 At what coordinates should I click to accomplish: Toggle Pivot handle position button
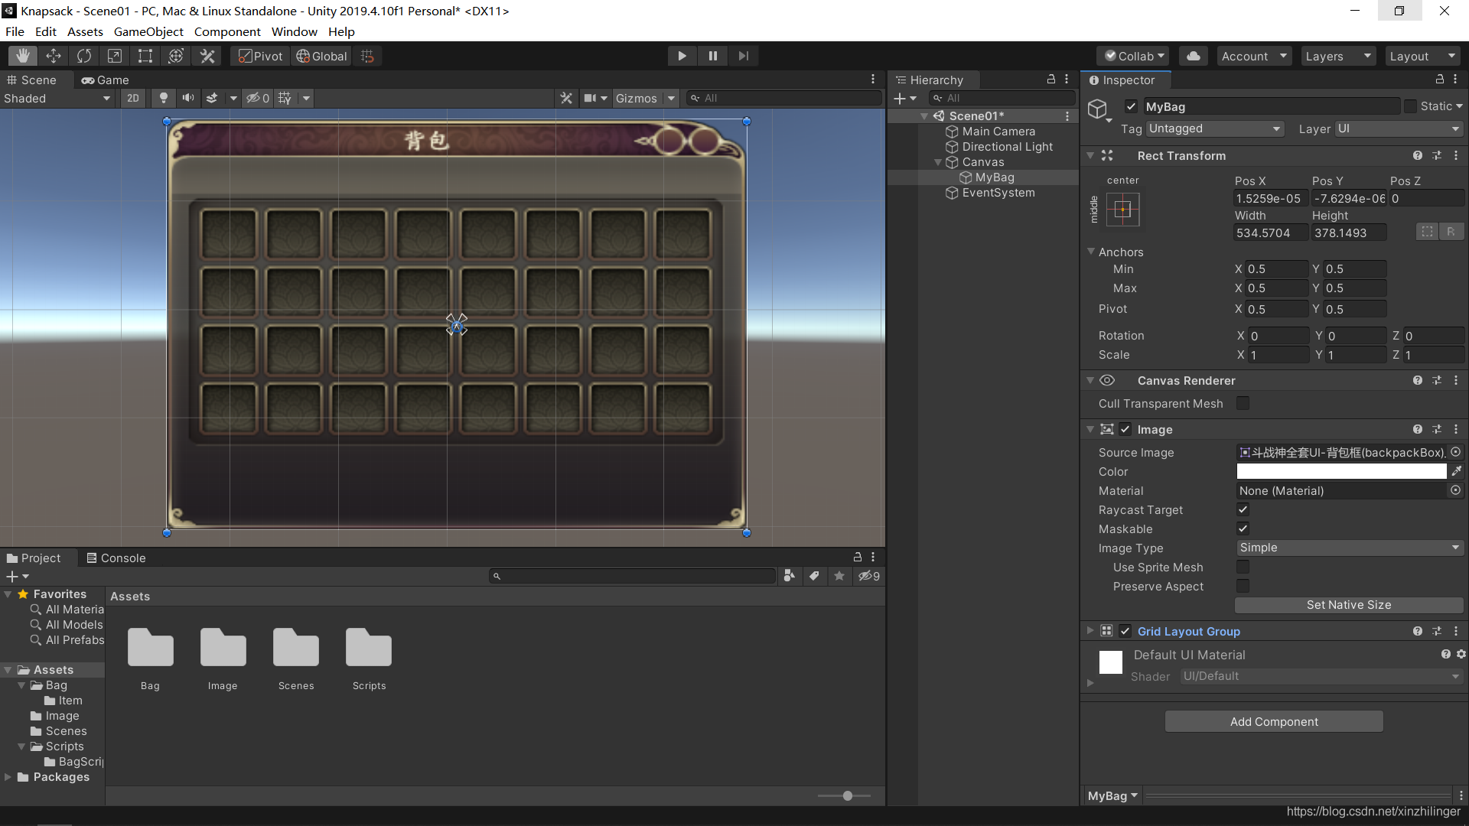[260, 56]
